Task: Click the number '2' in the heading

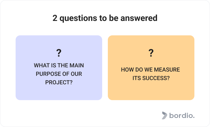Action: click(x=55, y=18)
